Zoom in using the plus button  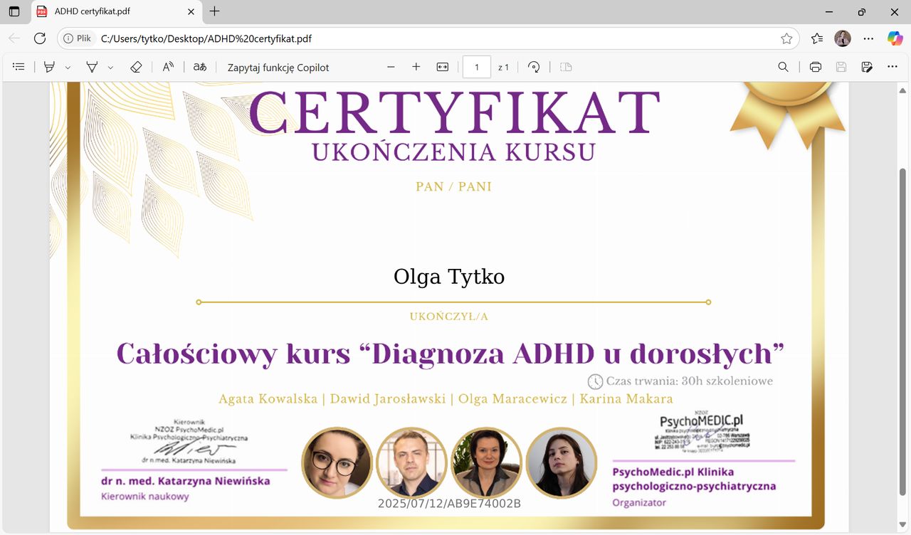pyautogui.click(x=416, y=67)
